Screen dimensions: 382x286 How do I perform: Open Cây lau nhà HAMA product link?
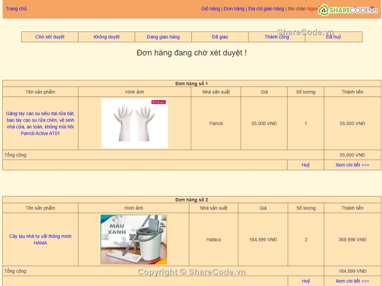pos(40,239)
